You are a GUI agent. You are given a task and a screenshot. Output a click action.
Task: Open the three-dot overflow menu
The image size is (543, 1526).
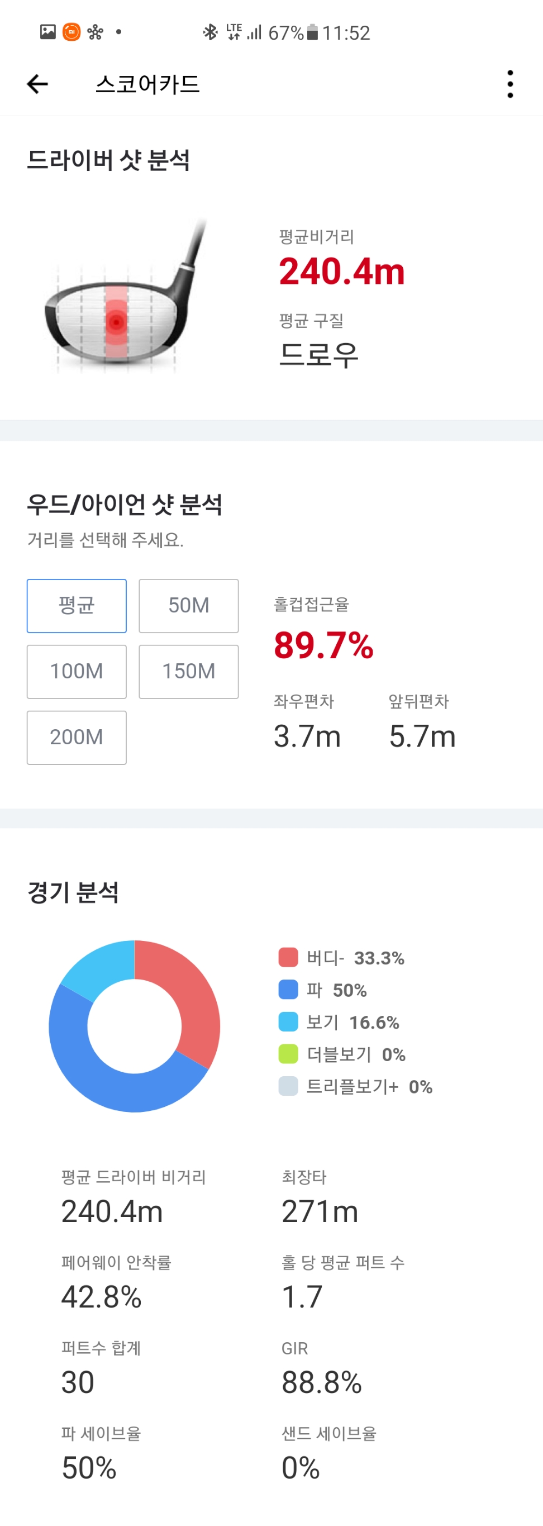tap(510, 84)
